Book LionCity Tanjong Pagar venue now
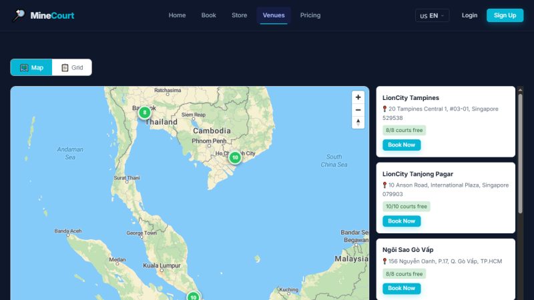 pos(402,221)
